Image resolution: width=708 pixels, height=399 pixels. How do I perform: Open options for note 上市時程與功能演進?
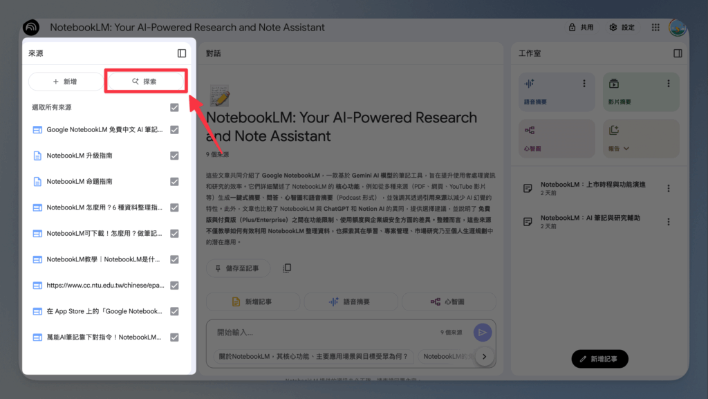point(669,188)
